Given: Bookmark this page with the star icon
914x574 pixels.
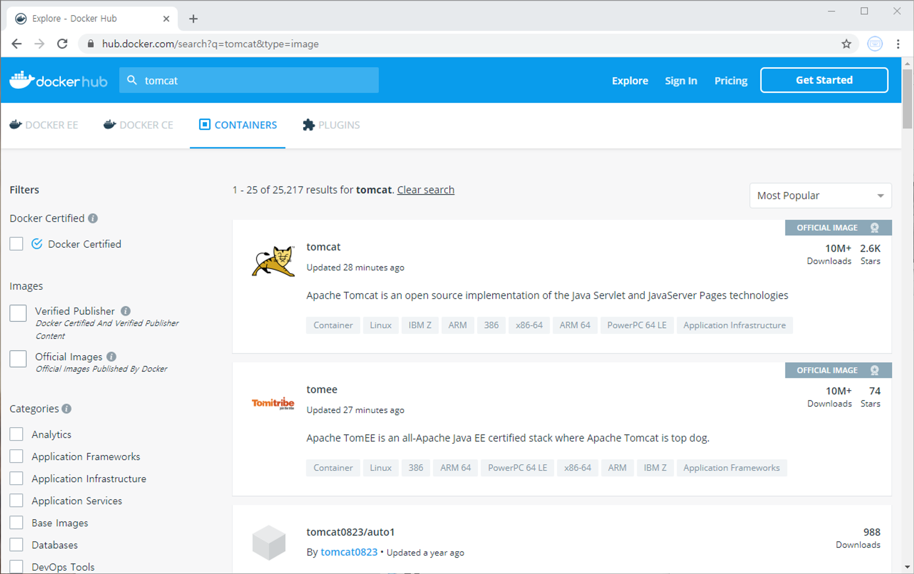Looking at the screenshot, I should tap(846, 44).
